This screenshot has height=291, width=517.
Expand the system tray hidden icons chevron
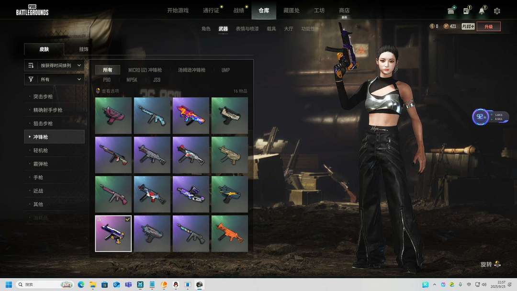click(435, 284)
